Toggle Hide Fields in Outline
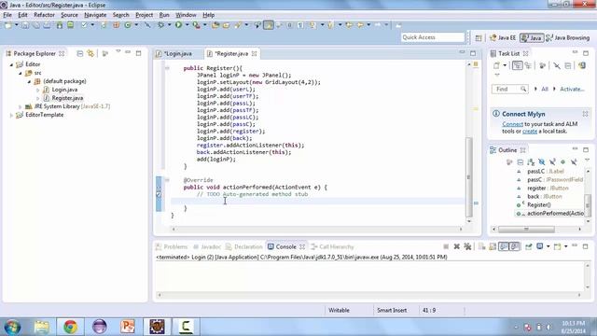Screen dimensions: 597x336 click(x=541, y=162)
